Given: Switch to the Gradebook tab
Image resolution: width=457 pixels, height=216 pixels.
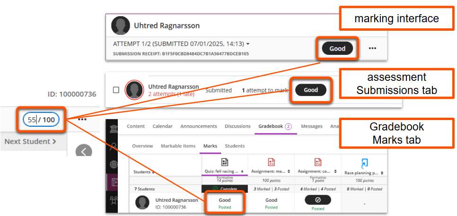Looking at the screenshot, I should pos(270,126).
